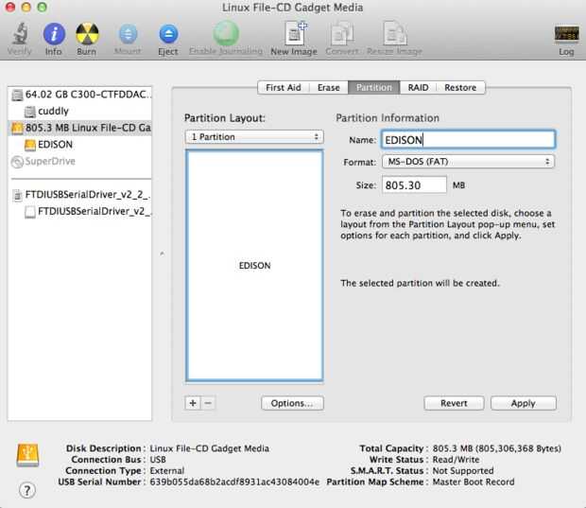Switch to the Partition tab
Viewport: 586px width, 508px height.
point(373,88)
